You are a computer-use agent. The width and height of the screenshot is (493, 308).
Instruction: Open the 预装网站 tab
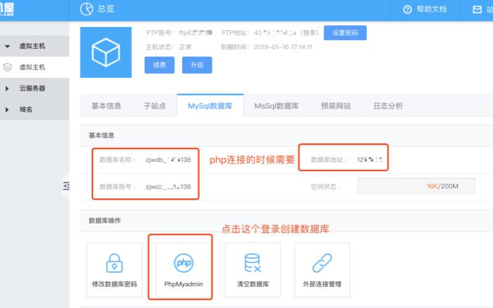[336, 106]
